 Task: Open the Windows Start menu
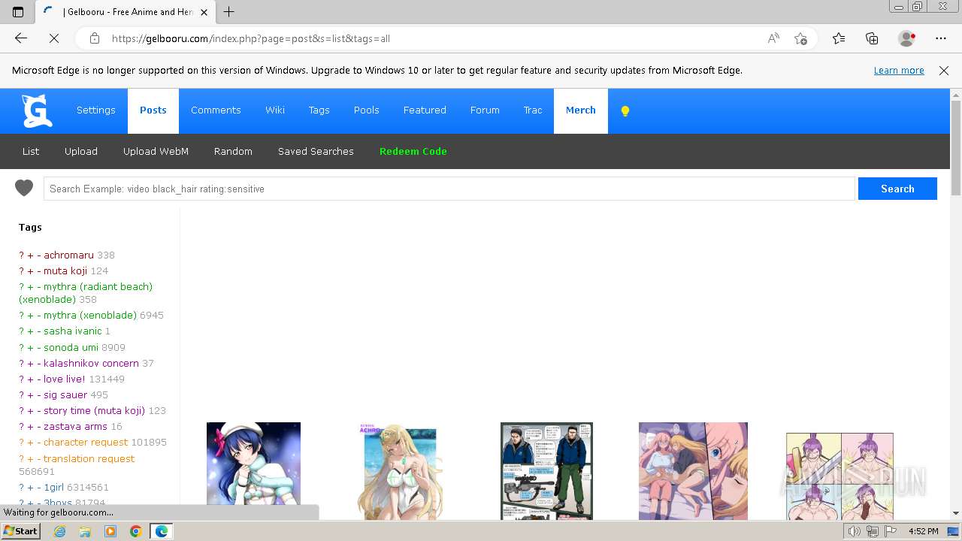[x=20, y=531]
